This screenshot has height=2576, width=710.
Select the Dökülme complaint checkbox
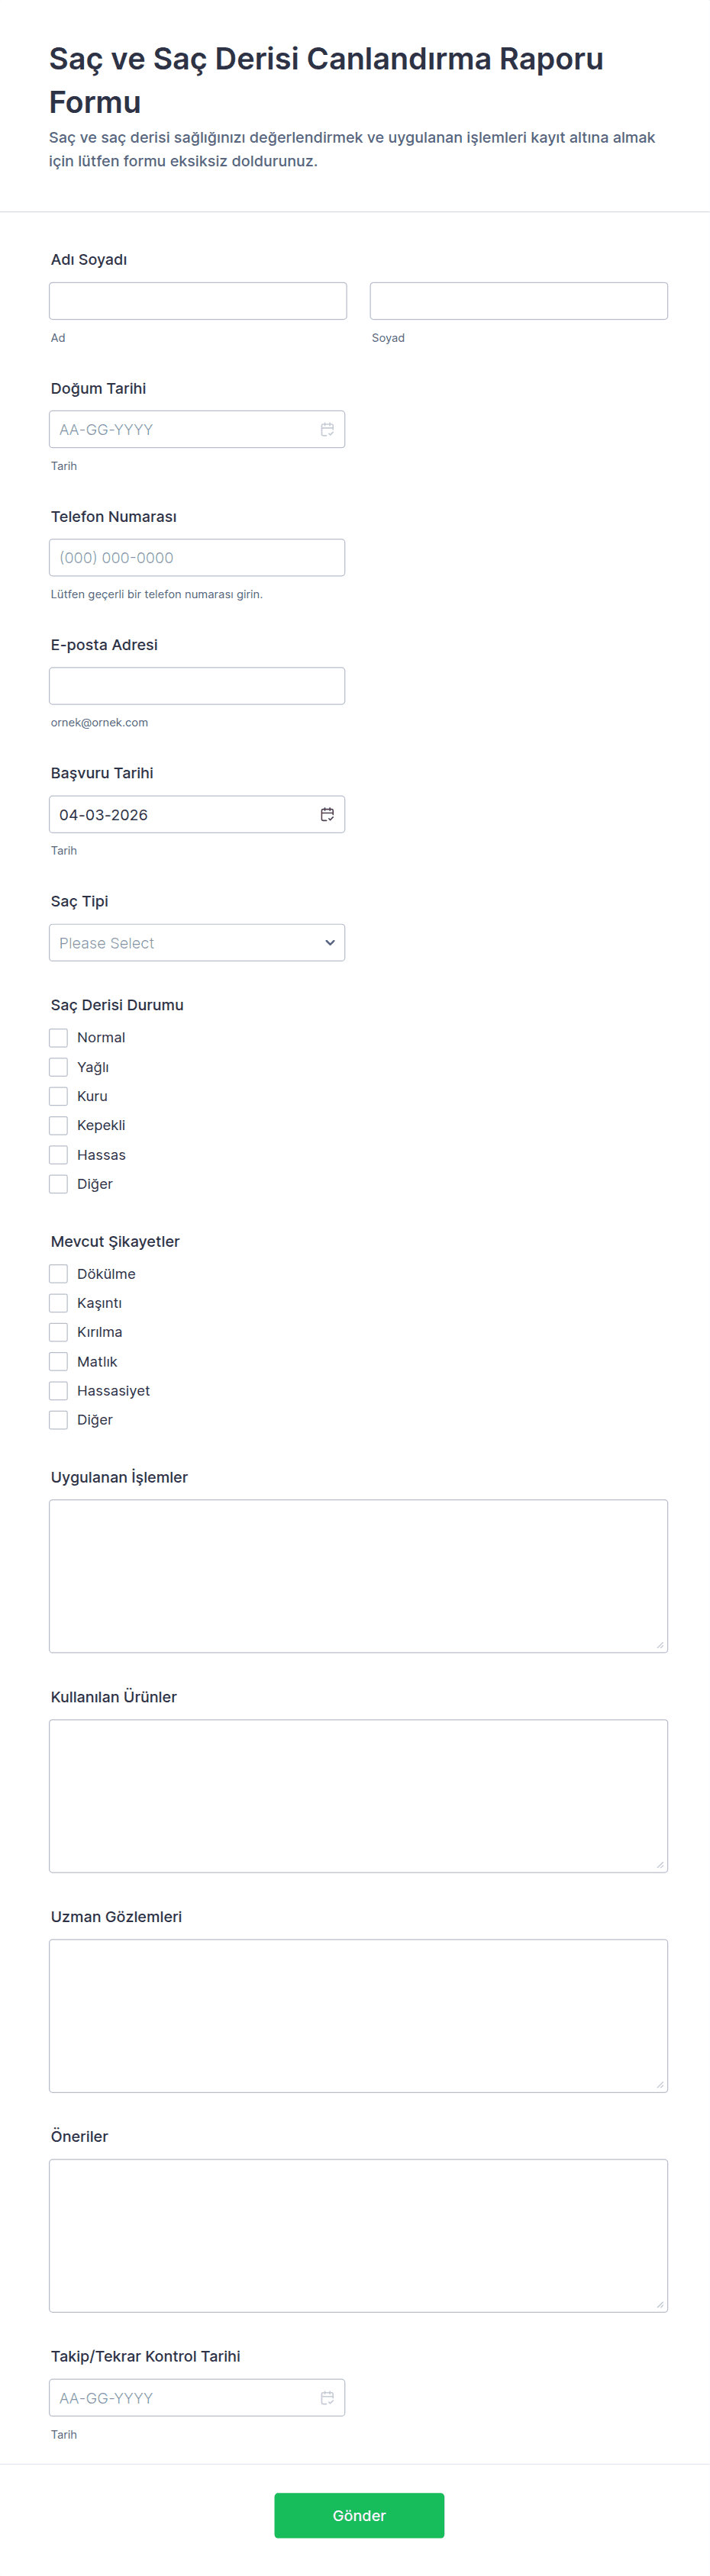click(59, 1274)
